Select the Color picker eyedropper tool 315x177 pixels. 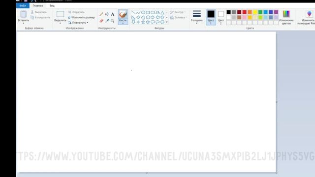tap(107, 21)
